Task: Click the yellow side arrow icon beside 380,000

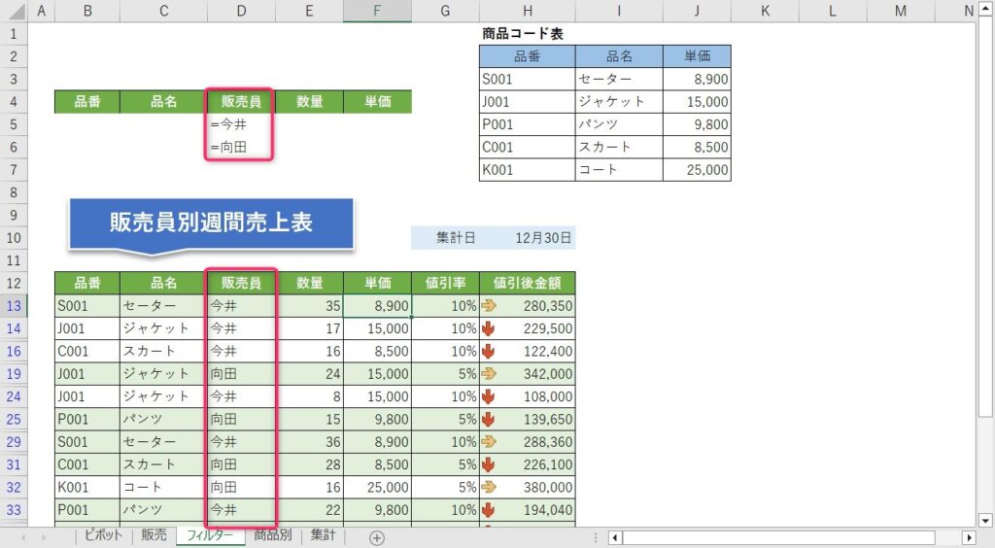Action: click(488, 487)
